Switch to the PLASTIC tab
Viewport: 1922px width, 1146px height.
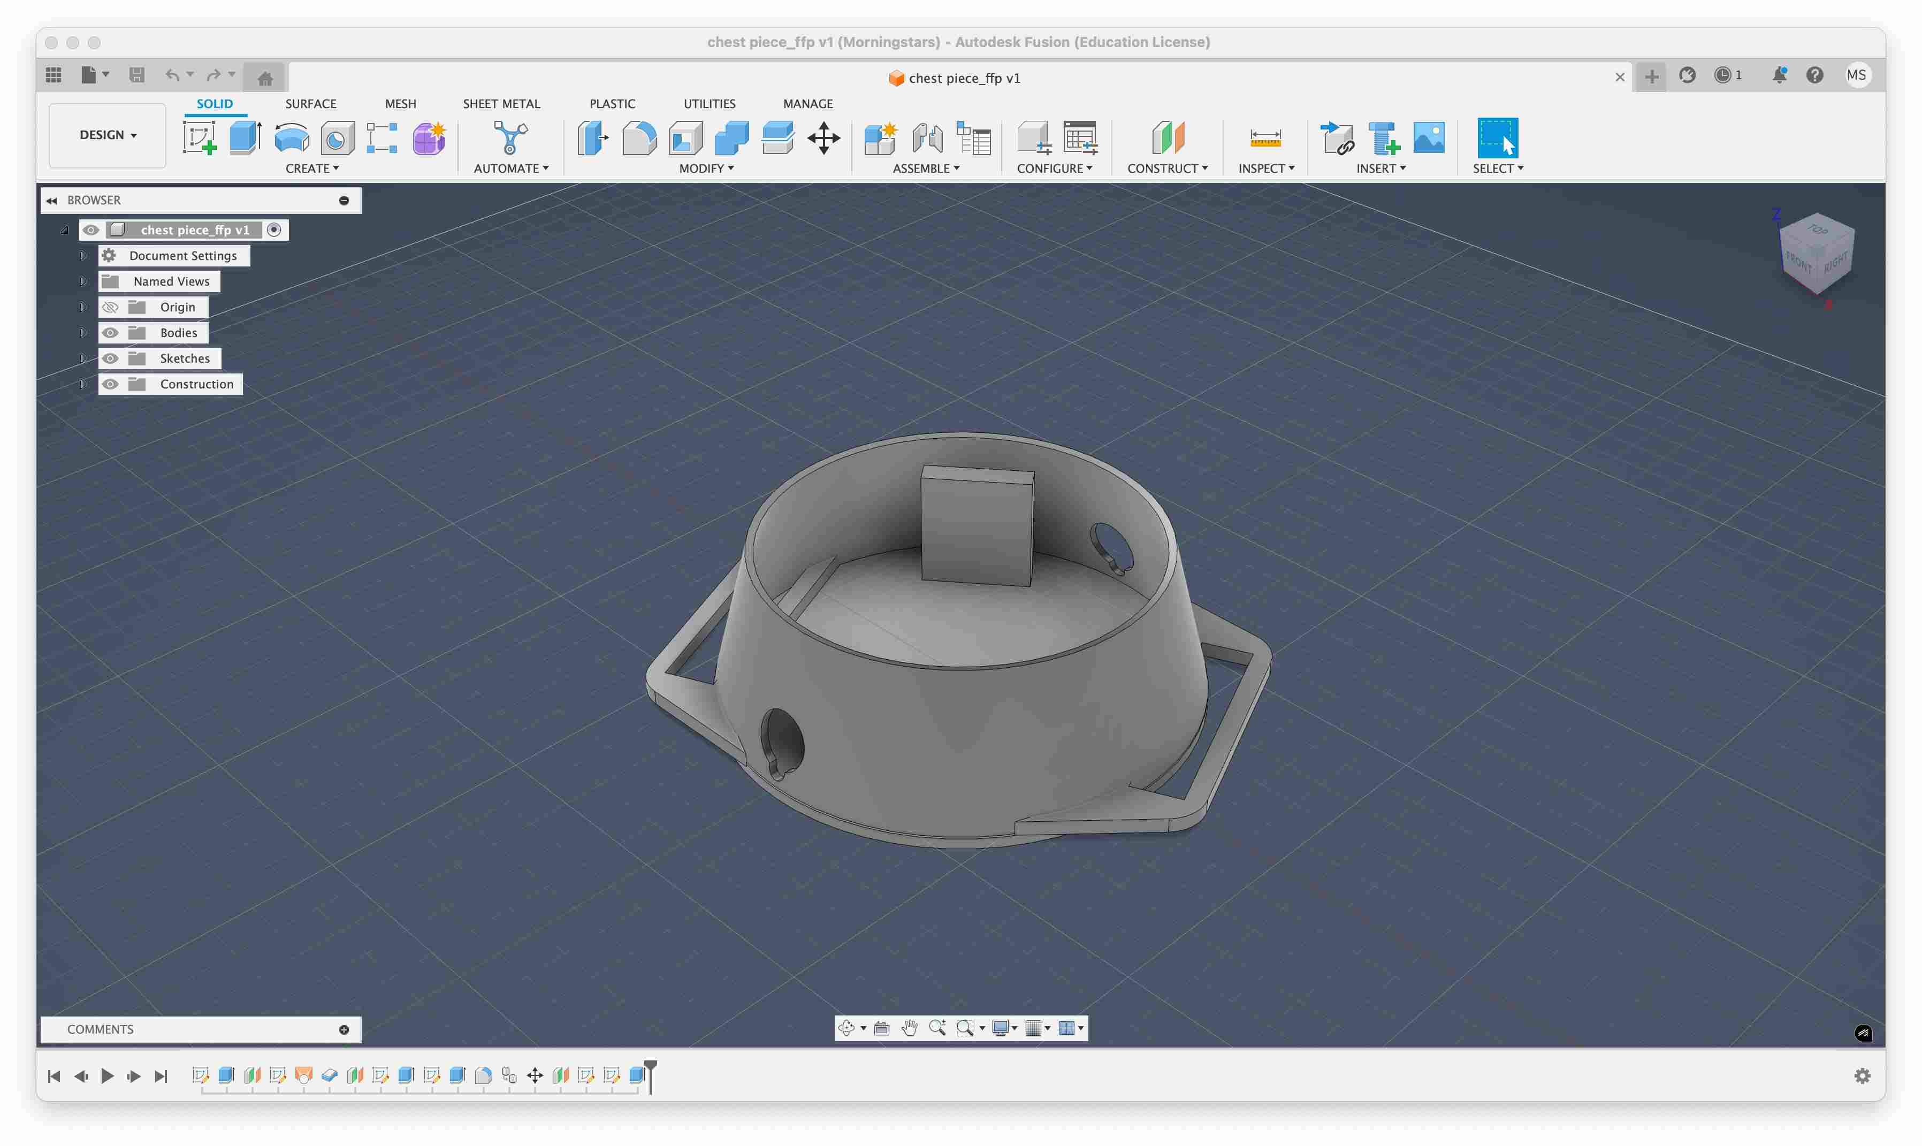(x=612, y=103)
